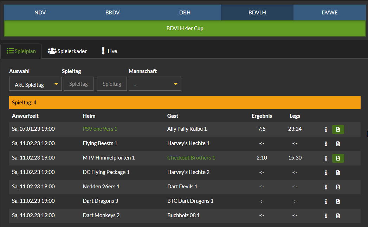Click the first Spieltag input field

tap(79, 84)
